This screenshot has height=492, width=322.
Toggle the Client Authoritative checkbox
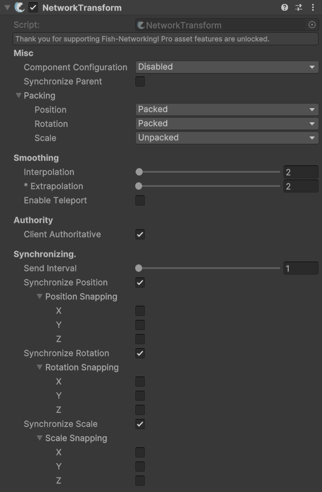pos(140,234)
